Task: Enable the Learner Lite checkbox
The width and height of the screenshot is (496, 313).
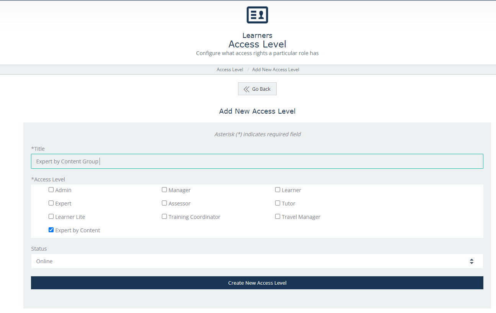Action: [51, 217]
